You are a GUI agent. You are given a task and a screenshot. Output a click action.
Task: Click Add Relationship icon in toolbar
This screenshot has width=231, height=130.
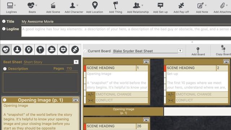136,5
